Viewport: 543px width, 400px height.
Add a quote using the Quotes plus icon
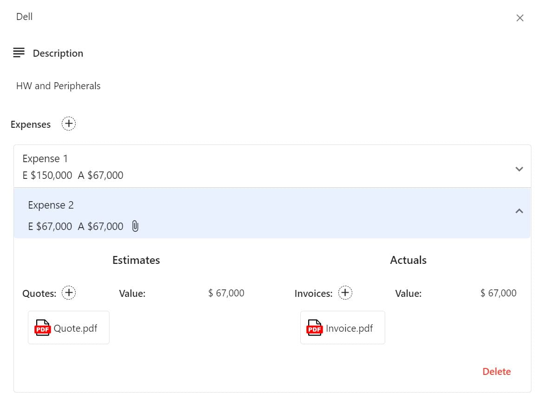tap(69, 293)
